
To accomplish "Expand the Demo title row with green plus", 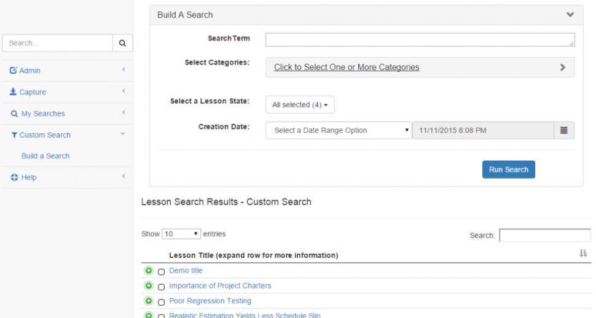I will click(148, 271).
